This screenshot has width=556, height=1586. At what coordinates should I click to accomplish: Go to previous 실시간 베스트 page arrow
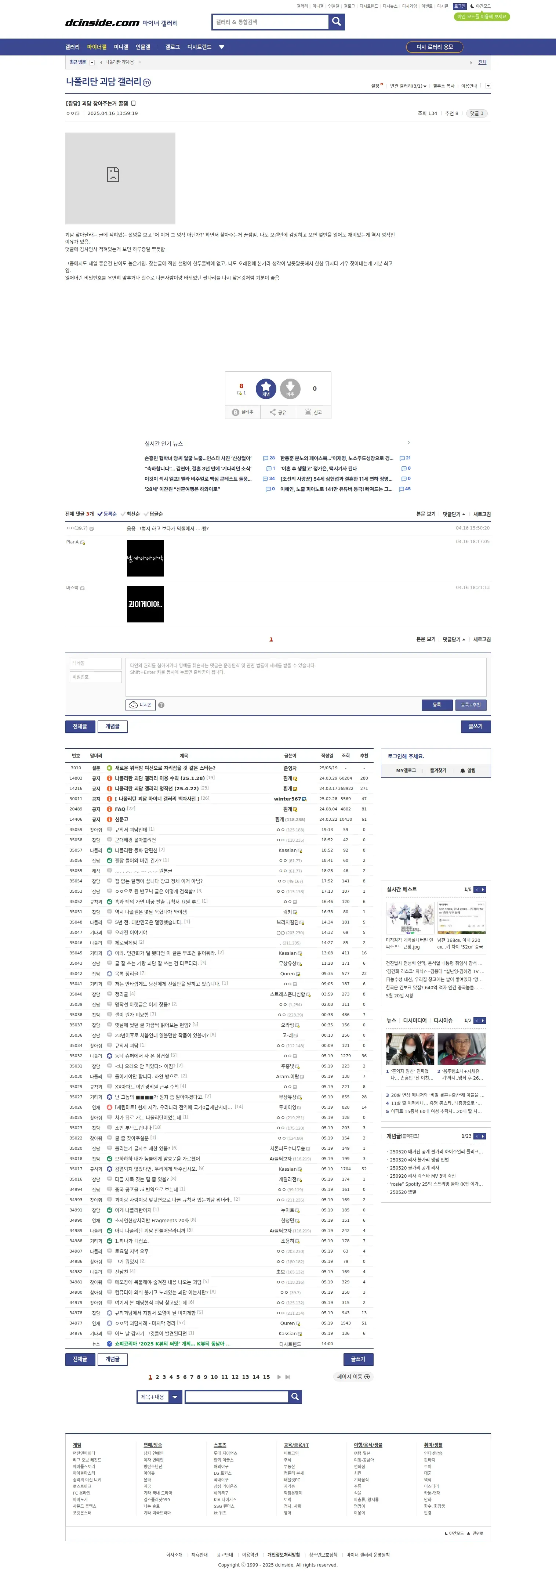(x=477, y=889)
